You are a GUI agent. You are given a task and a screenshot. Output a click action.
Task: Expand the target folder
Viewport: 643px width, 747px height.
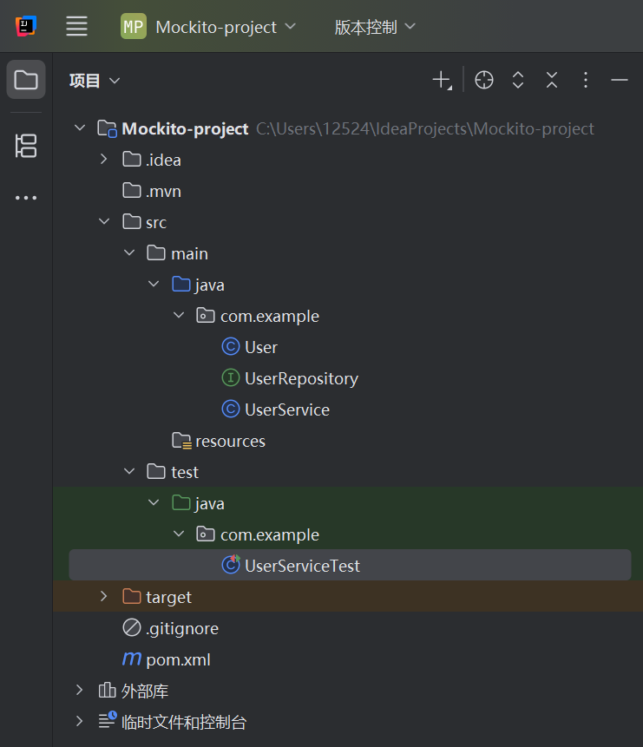(x=103, y=597)
